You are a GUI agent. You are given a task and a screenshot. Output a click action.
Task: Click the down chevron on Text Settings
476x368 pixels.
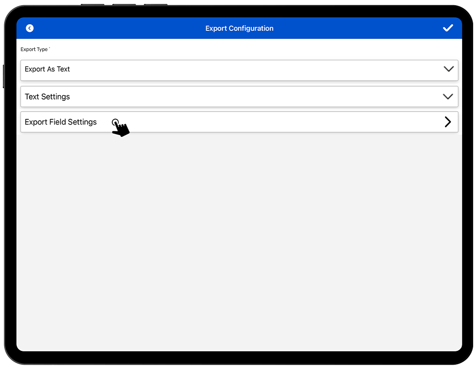tap(447, 97)
